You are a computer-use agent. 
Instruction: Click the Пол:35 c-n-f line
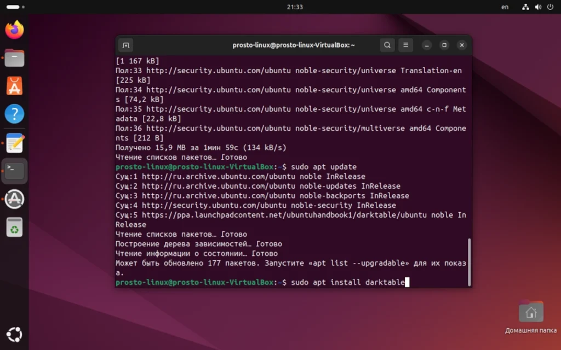(290, 114)
